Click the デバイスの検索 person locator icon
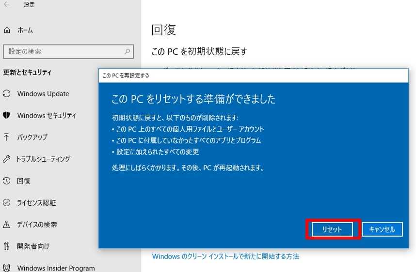The width and height of the screenshot is (416, 272). click(x=7, y=225)
